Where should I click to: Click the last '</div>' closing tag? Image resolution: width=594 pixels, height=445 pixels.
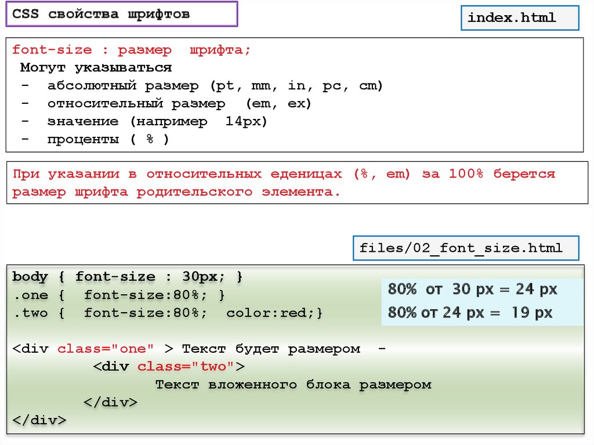39,420
